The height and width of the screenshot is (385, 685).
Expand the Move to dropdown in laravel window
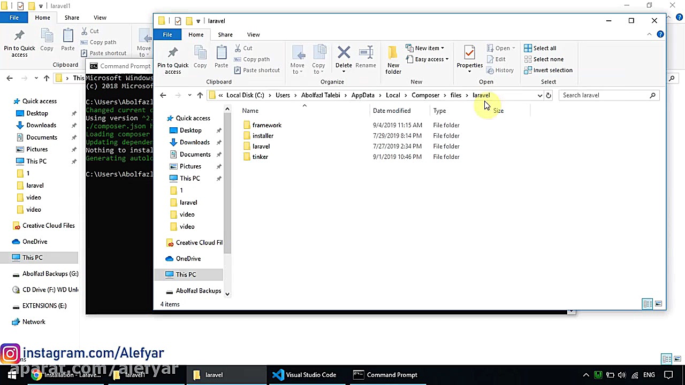pyautogui.click(x=297, y=68)
